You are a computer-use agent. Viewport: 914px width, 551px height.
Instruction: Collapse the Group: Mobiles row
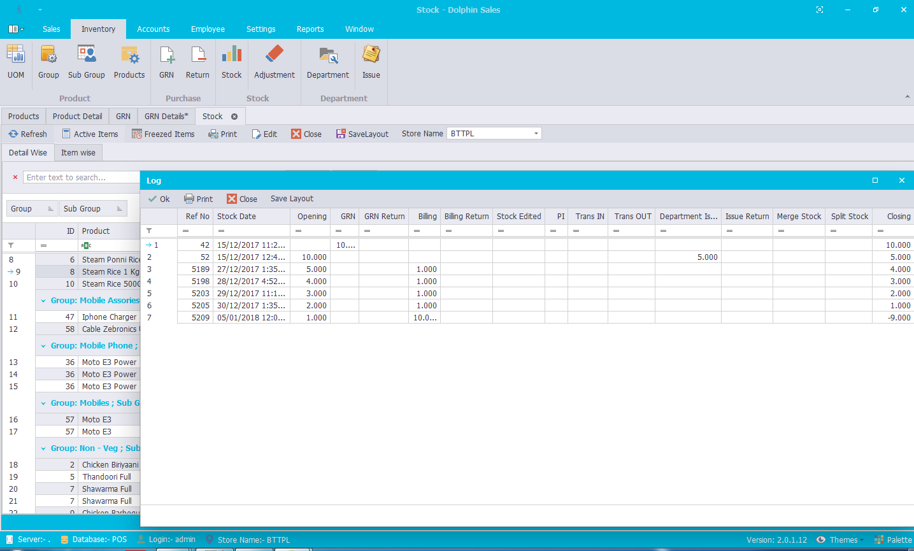pyautogui.click(x=43, y=403)
